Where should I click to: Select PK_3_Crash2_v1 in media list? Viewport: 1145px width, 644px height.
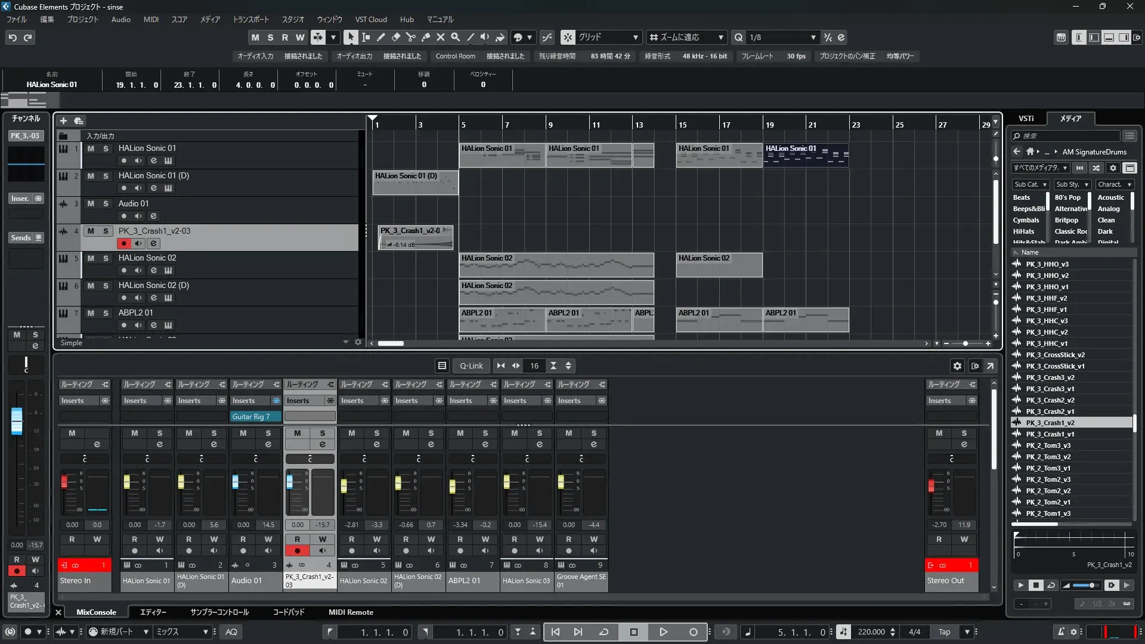(x=1050, y=411)
